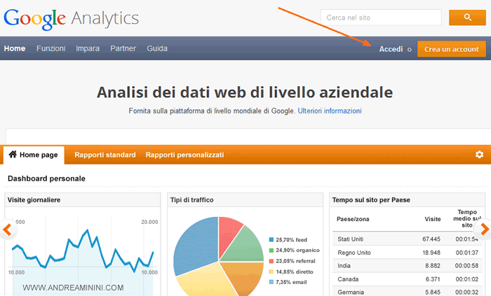Advance carousel with right orange arrow
The height and width of the screenshot is (296, 491).
(483, 230)
